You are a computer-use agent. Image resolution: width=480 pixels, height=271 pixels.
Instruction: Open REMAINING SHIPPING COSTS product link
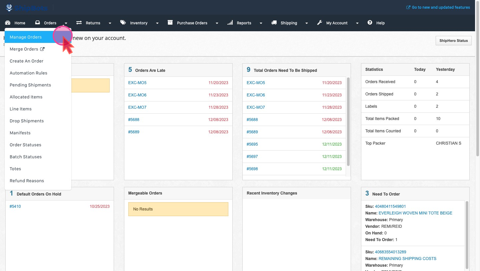tap(407, 259)
